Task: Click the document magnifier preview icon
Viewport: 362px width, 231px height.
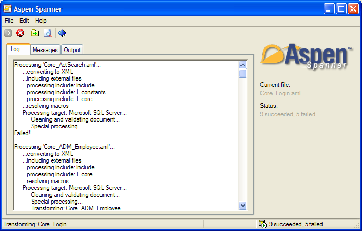Action: click(x=48, y=33)
